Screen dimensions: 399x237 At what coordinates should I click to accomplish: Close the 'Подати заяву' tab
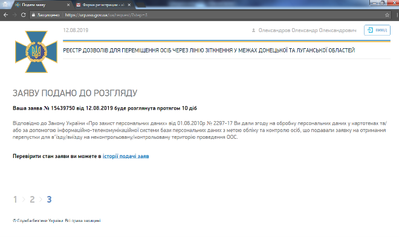pyautogui.click(x=68, y=5)
